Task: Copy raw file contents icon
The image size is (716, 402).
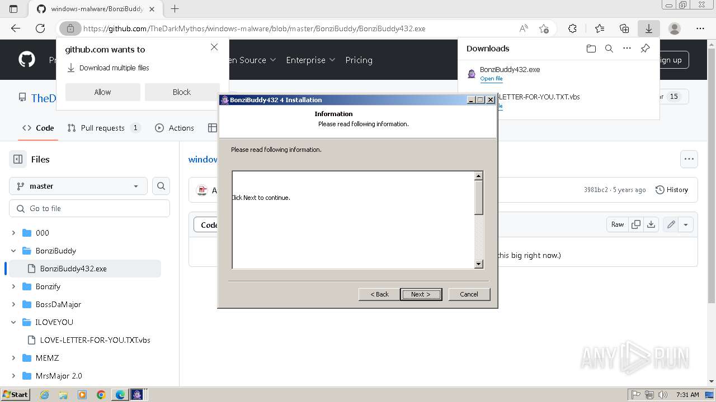Action: [x=636, y=224]
